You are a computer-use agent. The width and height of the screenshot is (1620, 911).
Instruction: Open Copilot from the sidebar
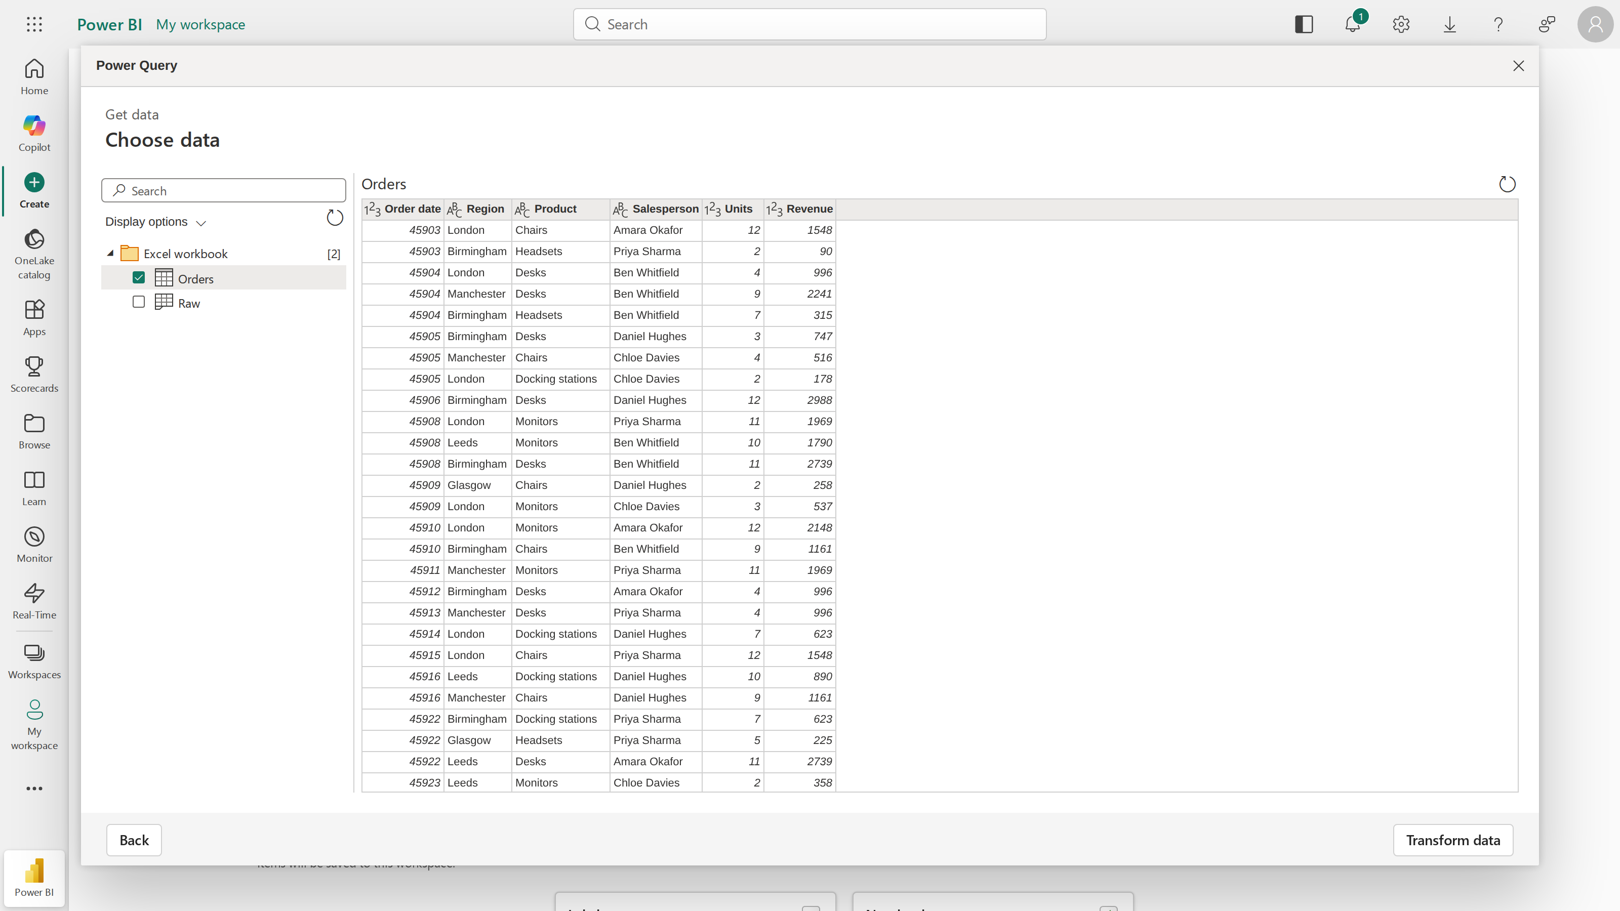point(34,133)
